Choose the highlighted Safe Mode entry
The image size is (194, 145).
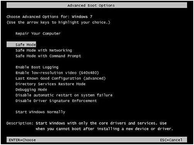[21, 44]
